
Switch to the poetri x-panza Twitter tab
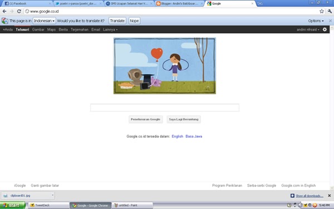coord(78,4)
